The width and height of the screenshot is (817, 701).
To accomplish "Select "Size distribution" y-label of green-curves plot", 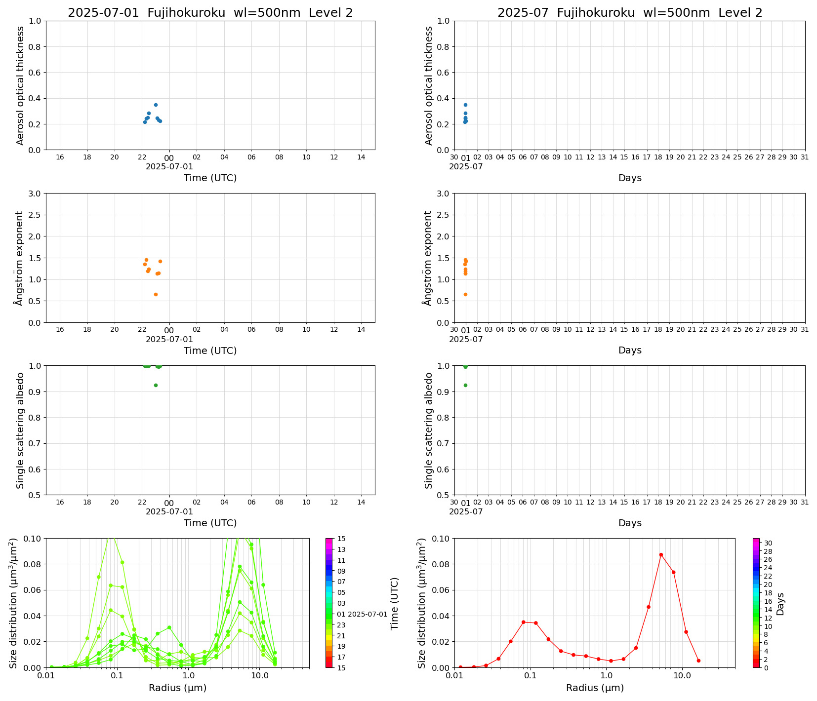I will [x=14, y=603].
